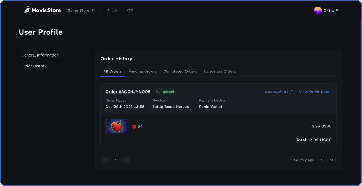Viewport: 362px width, 186px height.
Task: Open the About page link
Action: point(112,10)
